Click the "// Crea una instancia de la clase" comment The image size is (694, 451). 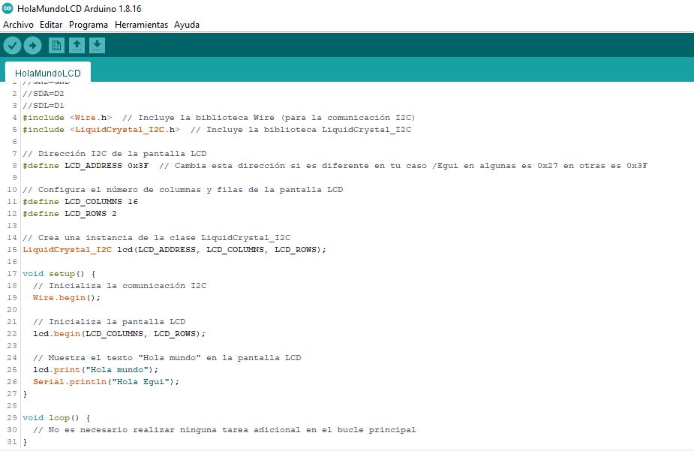click(x=157, y=238)
